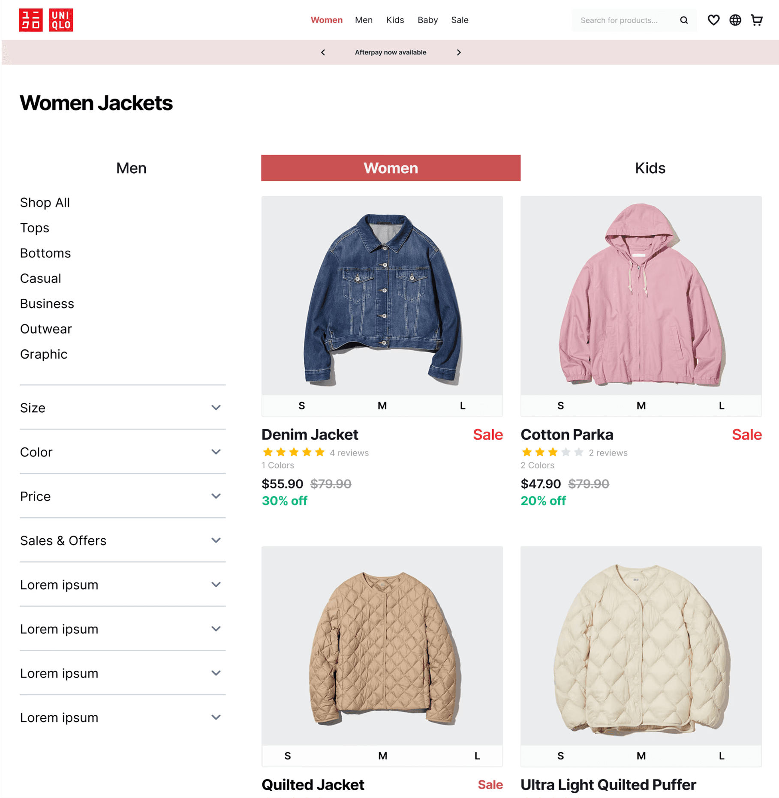779x798 pixels.
Task: Expand the Color filter
Action: click(x=123, y=452)
